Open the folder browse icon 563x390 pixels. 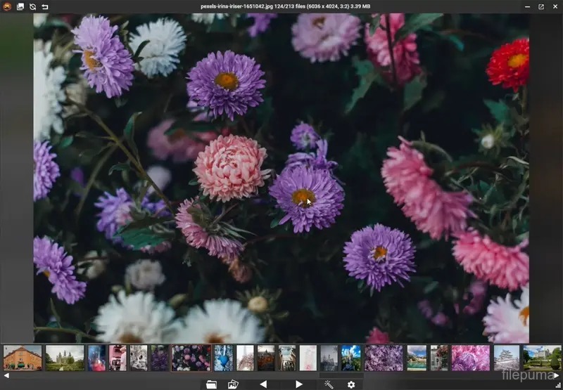click(x=211, y=384)
